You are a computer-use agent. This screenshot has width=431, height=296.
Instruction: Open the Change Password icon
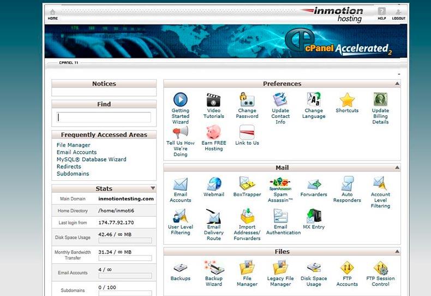click(247, 99)
